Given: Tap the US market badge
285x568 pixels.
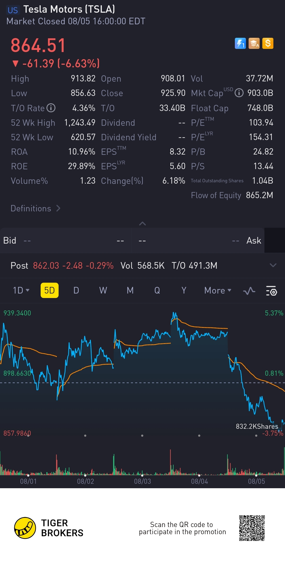Looking at the screenshot, I should pyautogui.click(x=13, y=10).
